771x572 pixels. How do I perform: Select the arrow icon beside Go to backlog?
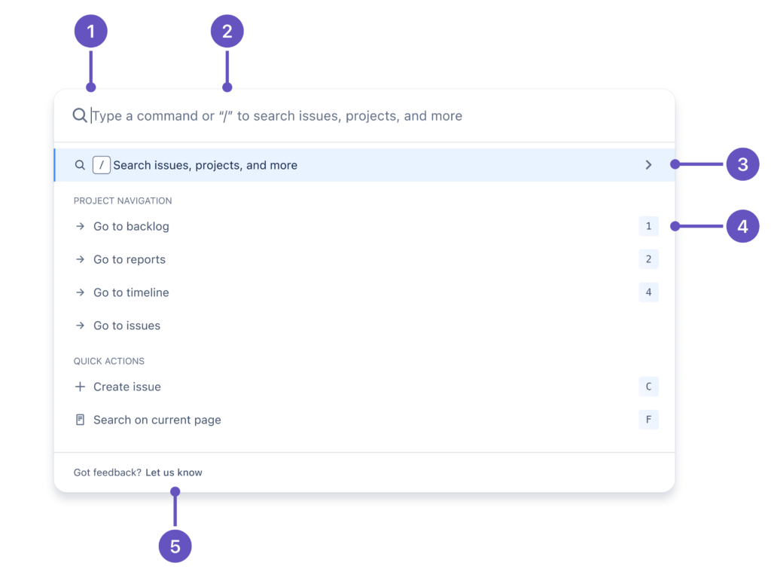[x=81, y=226]
